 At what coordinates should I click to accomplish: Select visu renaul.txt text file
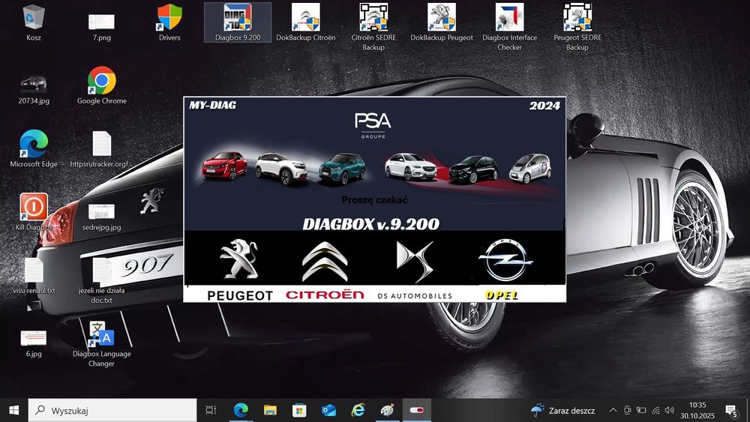[34, 275]
